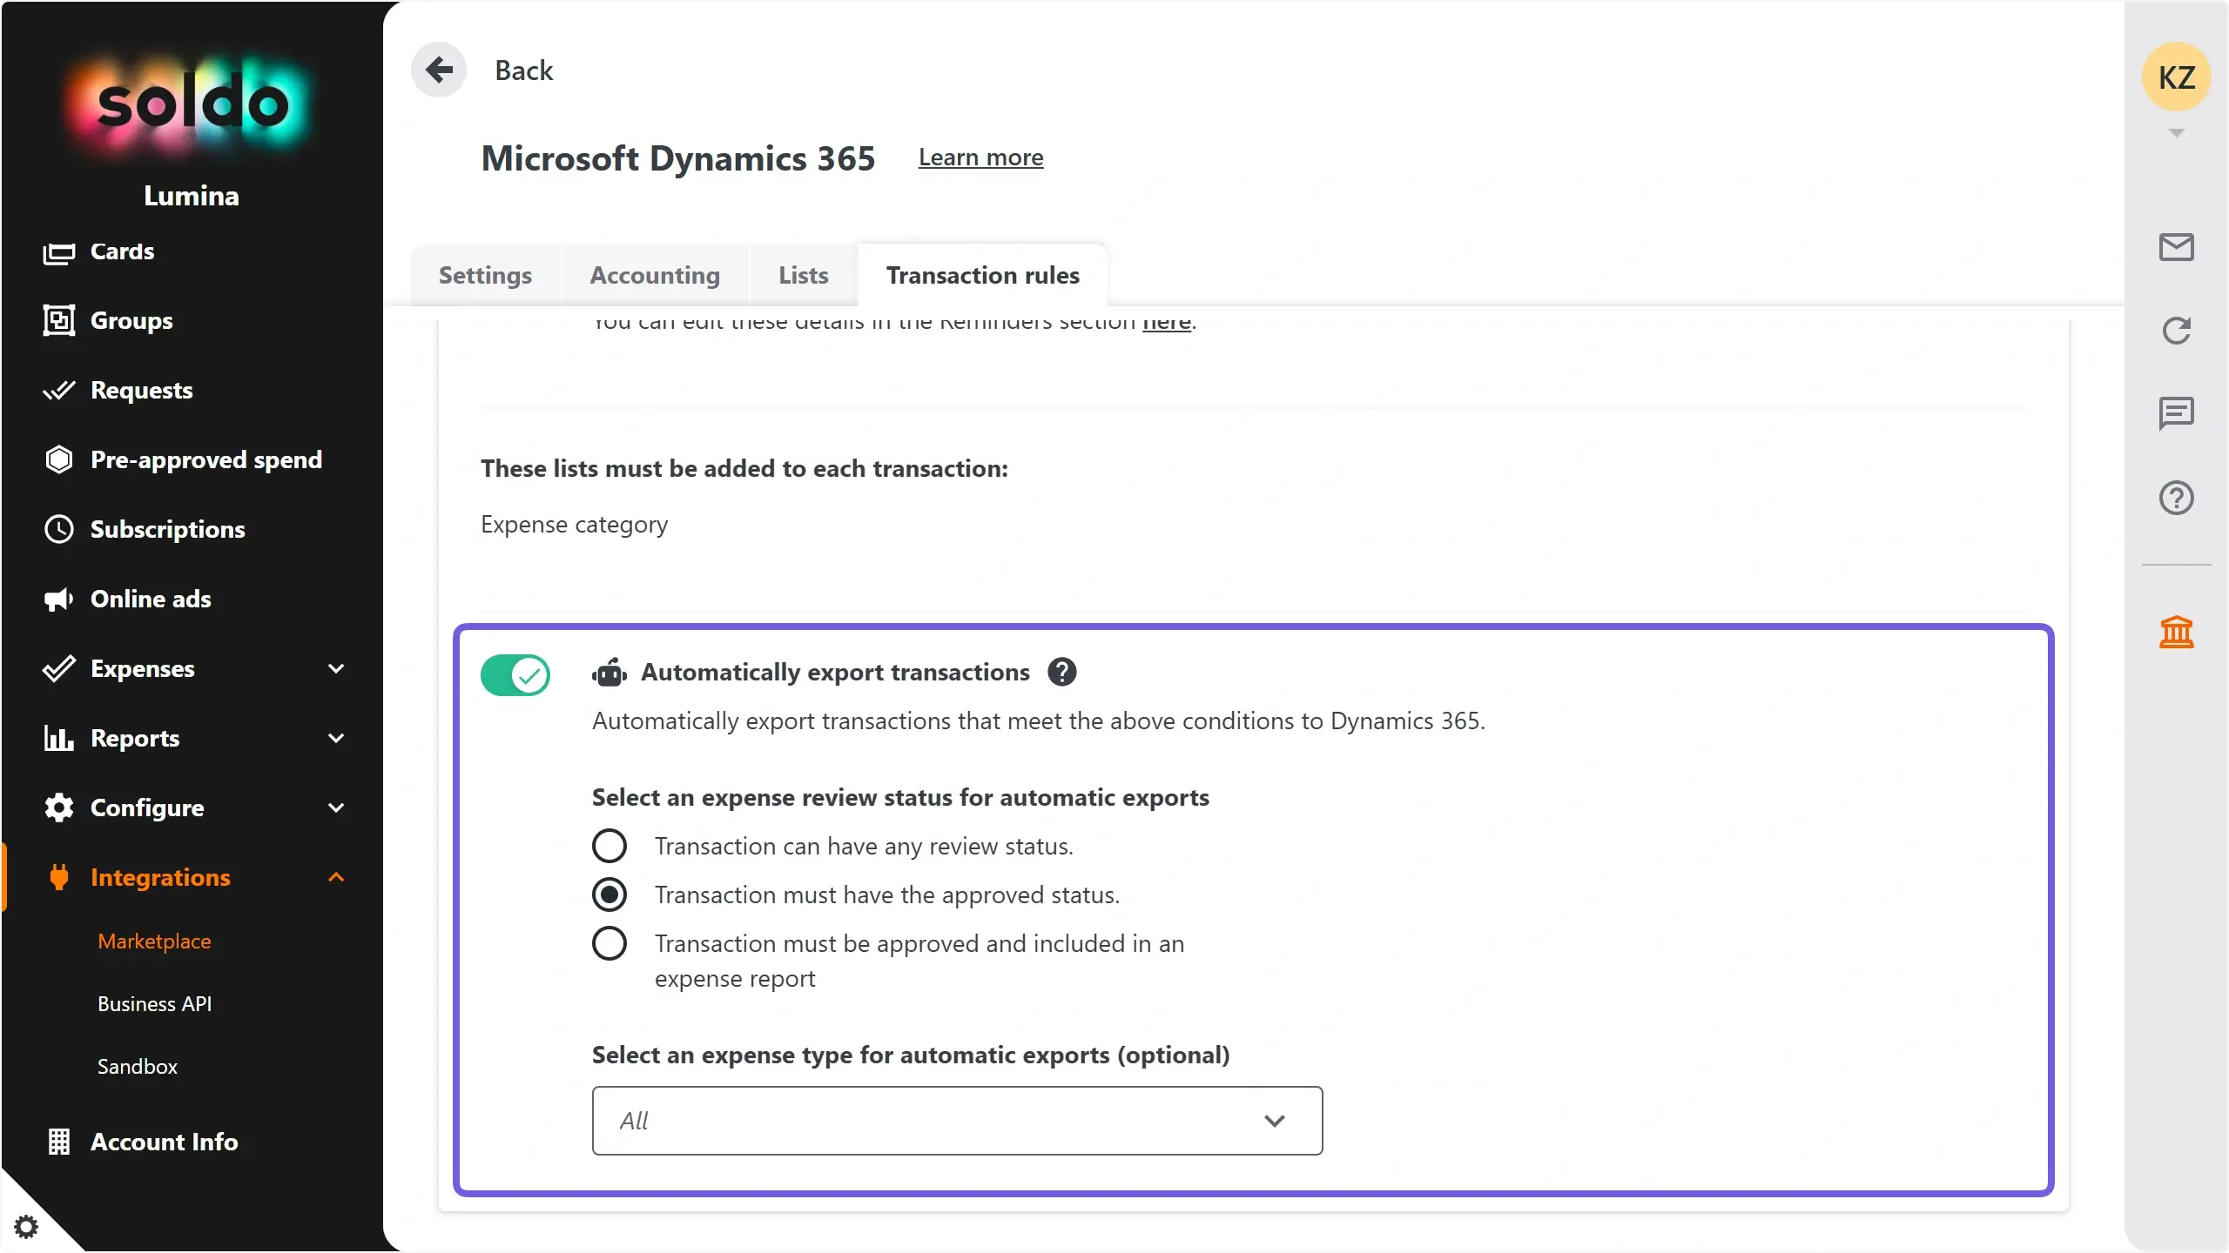Go to Pre-approved spend in sidebar

[205, 459]
